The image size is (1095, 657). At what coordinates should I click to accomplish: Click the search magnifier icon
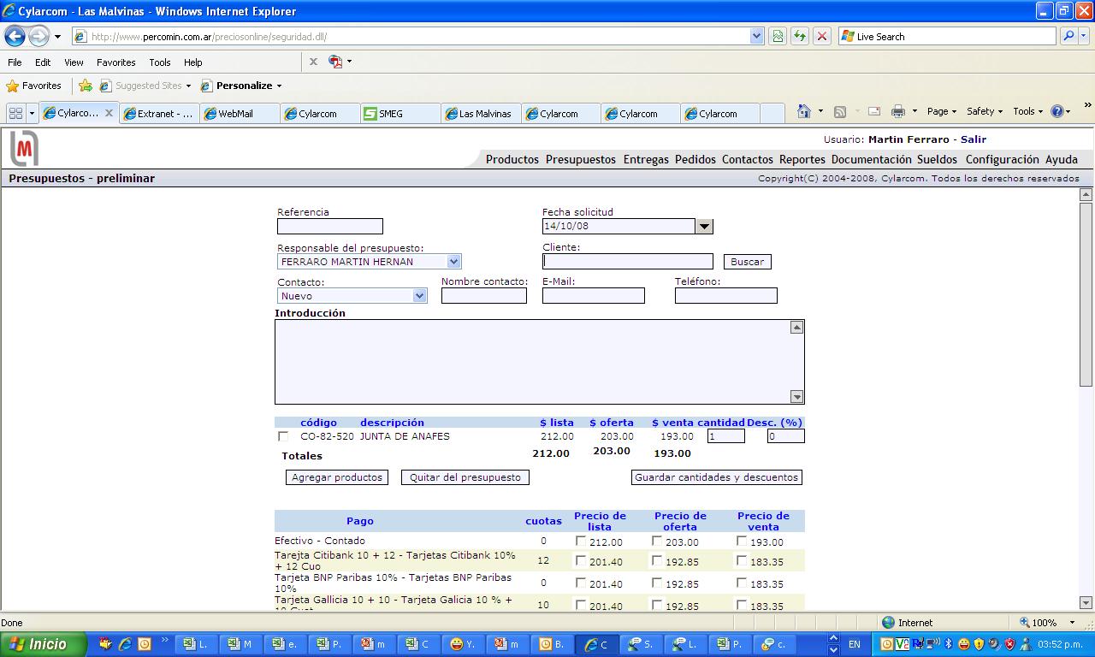[1068, 36]
